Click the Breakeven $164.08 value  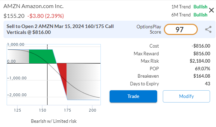coord(202,76)
